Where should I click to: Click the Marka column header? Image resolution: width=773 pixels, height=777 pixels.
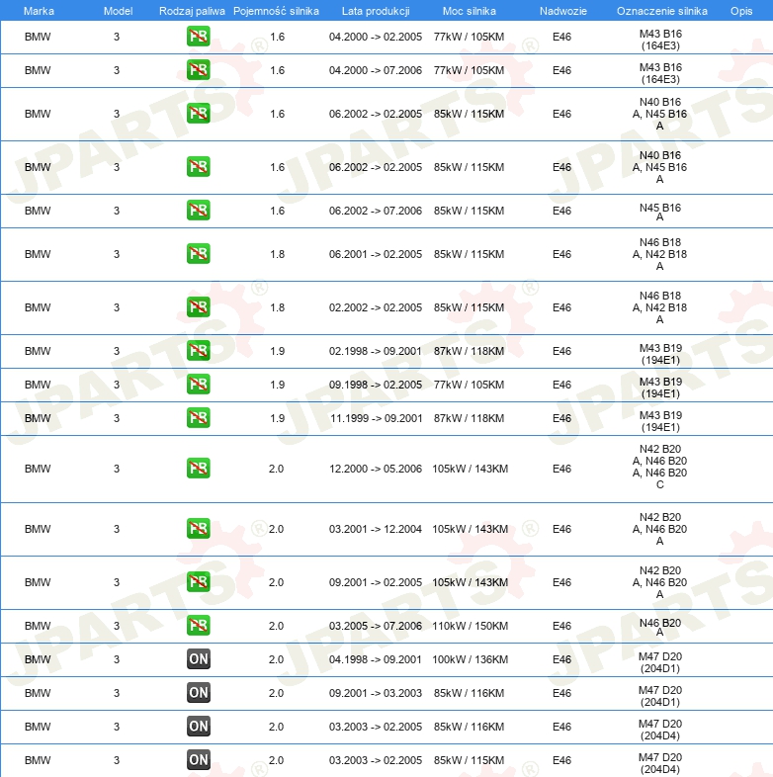pyautogui.click(x=38, y=10)
